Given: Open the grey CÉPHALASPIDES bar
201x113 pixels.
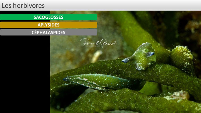Looking at the screenshot, I should [48, 32].
